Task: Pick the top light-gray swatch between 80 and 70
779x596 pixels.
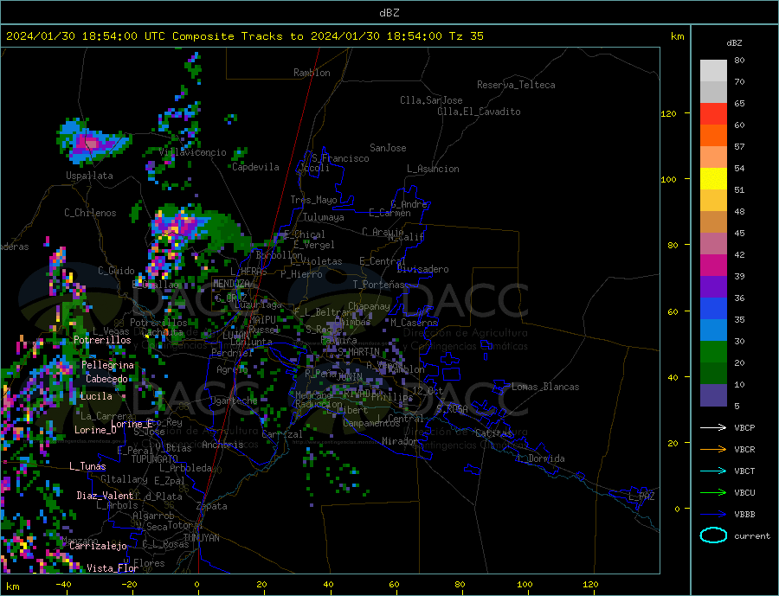Action: [713, 71]
